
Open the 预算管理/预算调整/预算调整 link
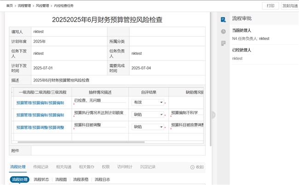pos(40,127)
